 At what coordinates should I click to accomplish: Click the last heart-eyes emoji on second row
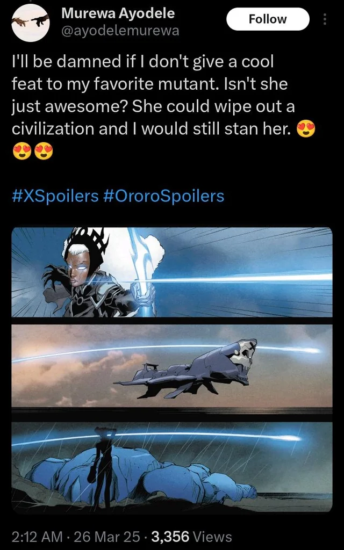pos(44,151)
